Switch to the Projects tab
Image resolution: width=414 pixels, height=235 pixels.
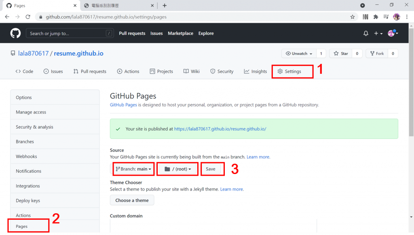click(x=161, y=71)
